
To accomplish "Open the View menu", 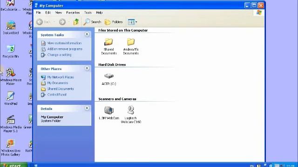I will pos(59,13).
